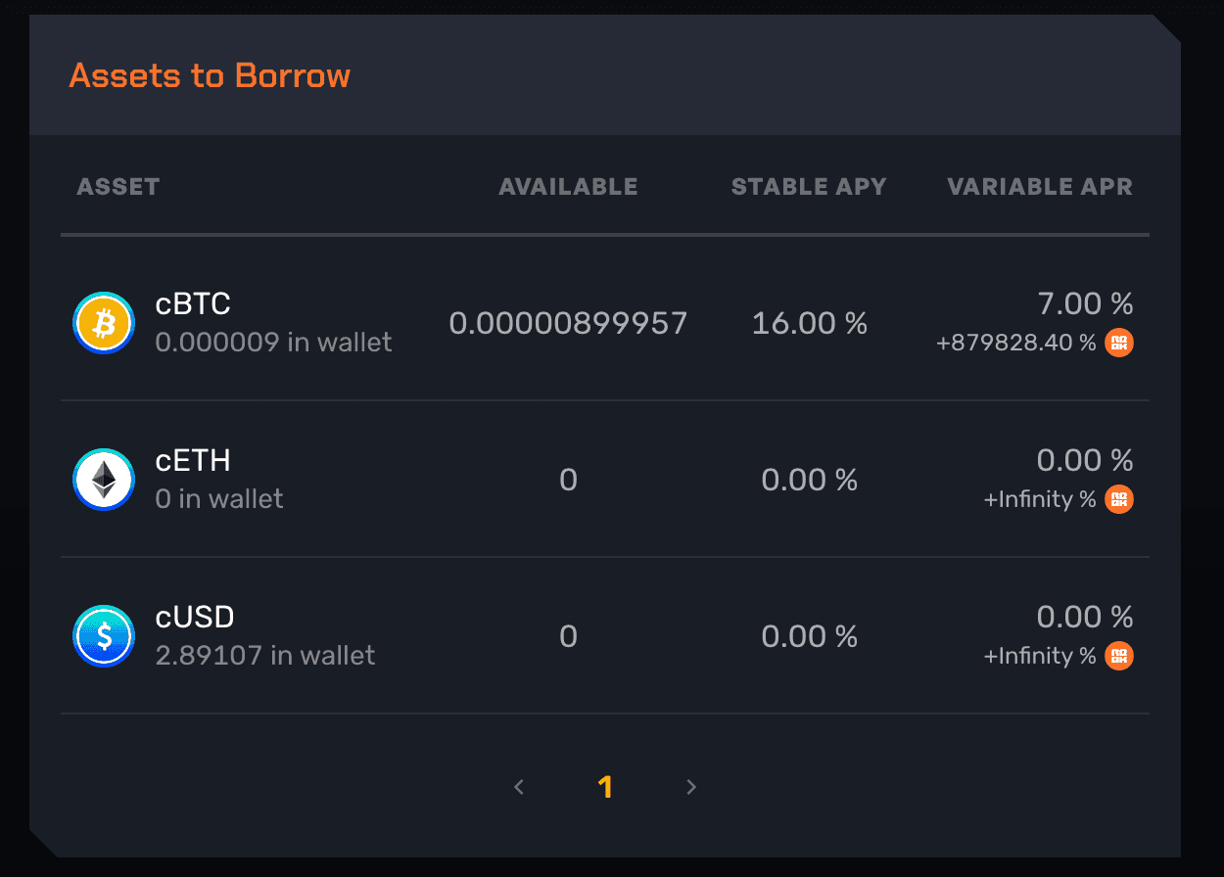Select the cUSD asset row
The width and height of the screenshot is (1224, 877).
coord(605,635)
